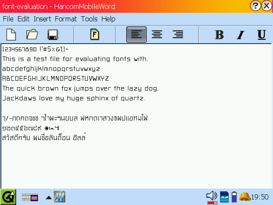Select right text alignment
This screenshot has height=205, width=273.
(x=177, y=35)
